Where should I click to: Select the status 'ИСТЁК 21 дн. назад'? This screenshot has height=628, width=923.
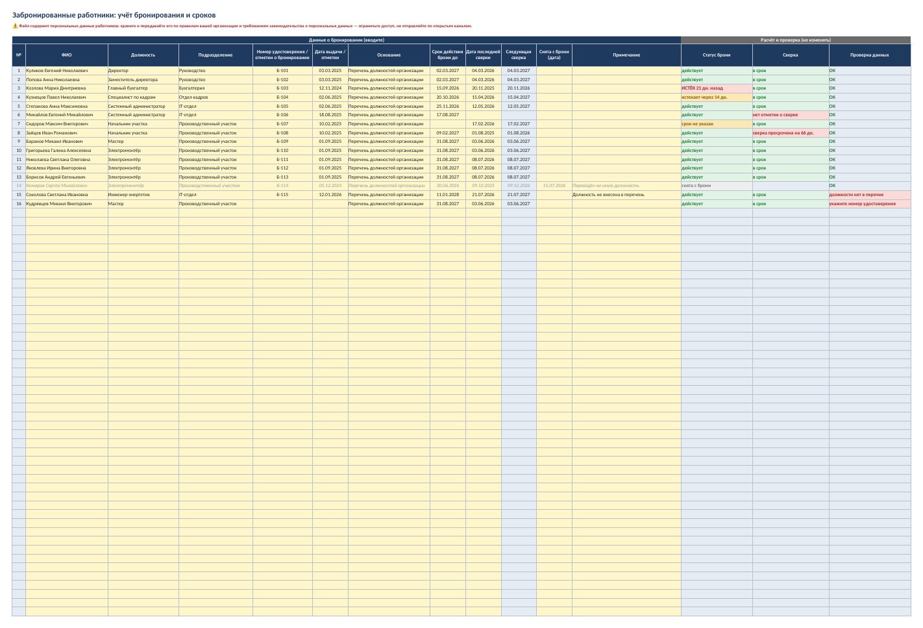coord(717,88)
